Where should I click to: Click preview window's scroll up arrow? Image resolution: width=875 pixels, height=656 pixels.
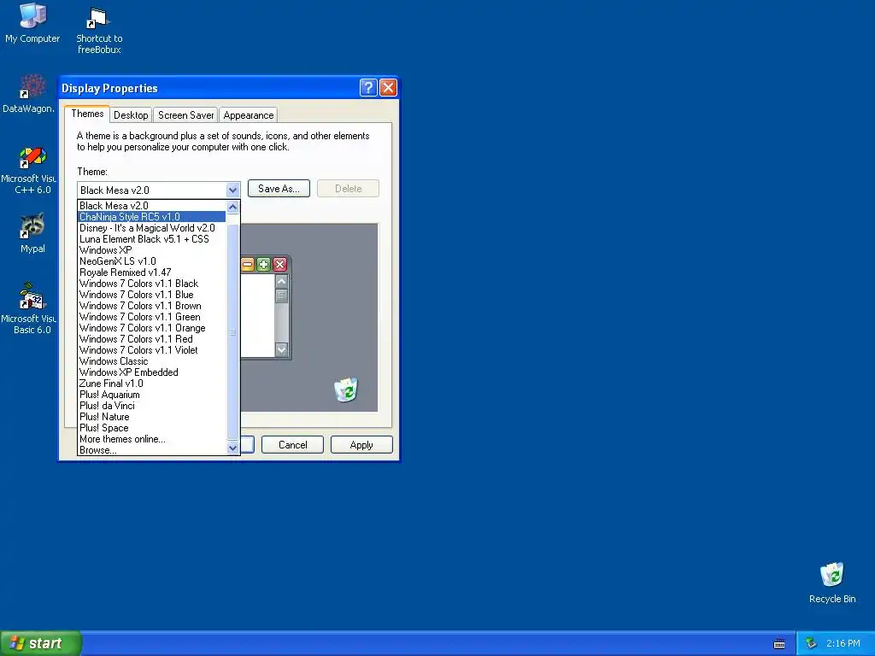coord(281,281)
